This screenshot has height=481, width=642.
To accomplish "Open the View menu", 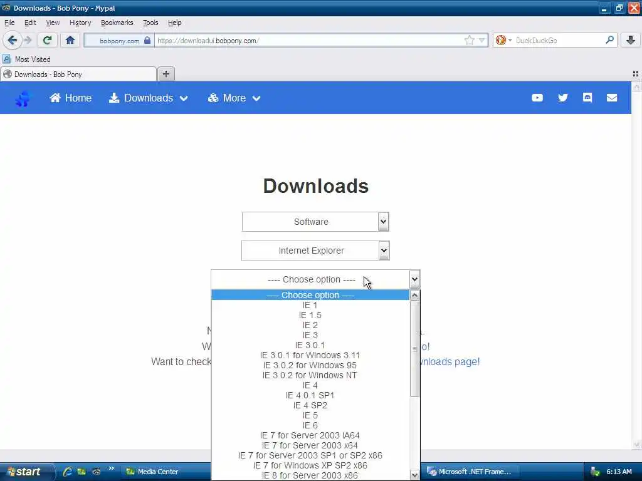I will (53, 23).
